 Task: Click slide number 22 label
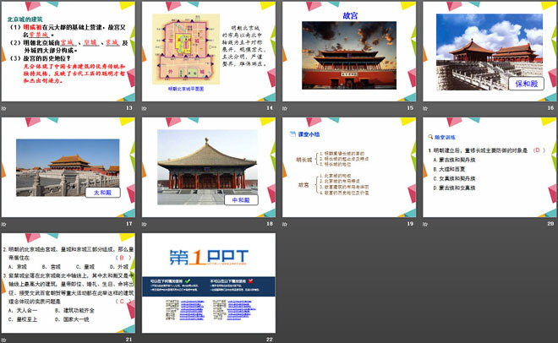[x=270, y=340]
